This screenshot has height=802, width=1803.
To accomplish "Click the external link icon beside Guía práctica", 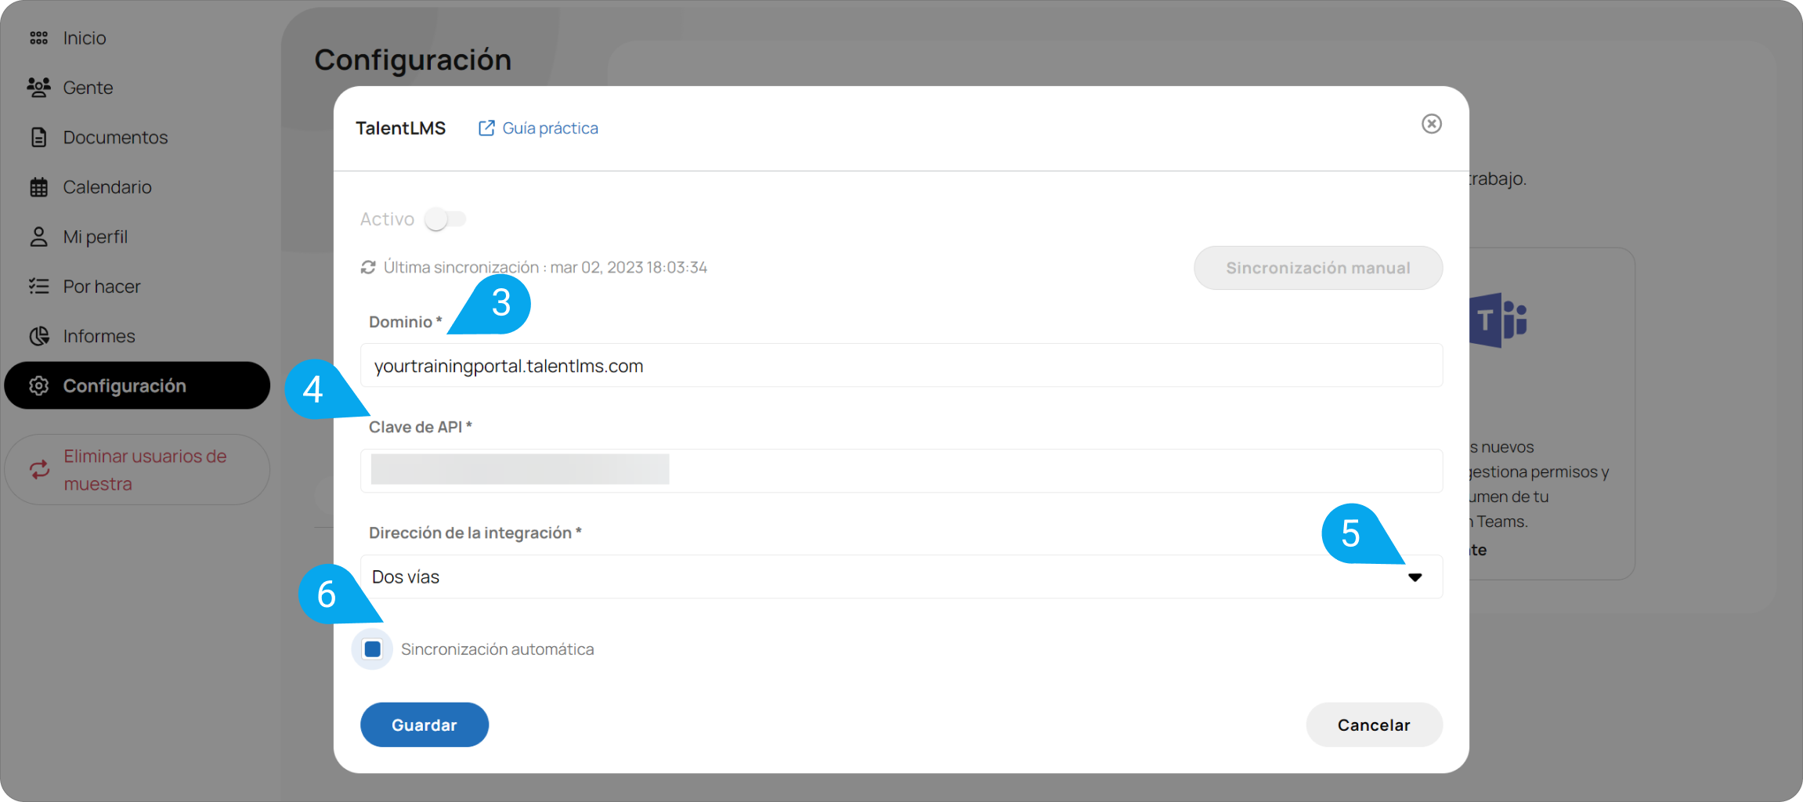I will click(486, 128).
